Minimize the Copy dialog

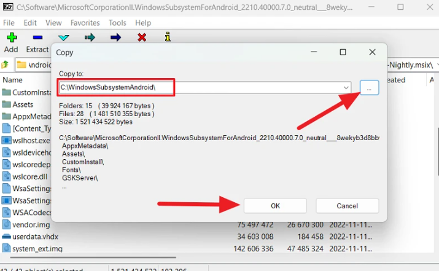coord(314,52)
